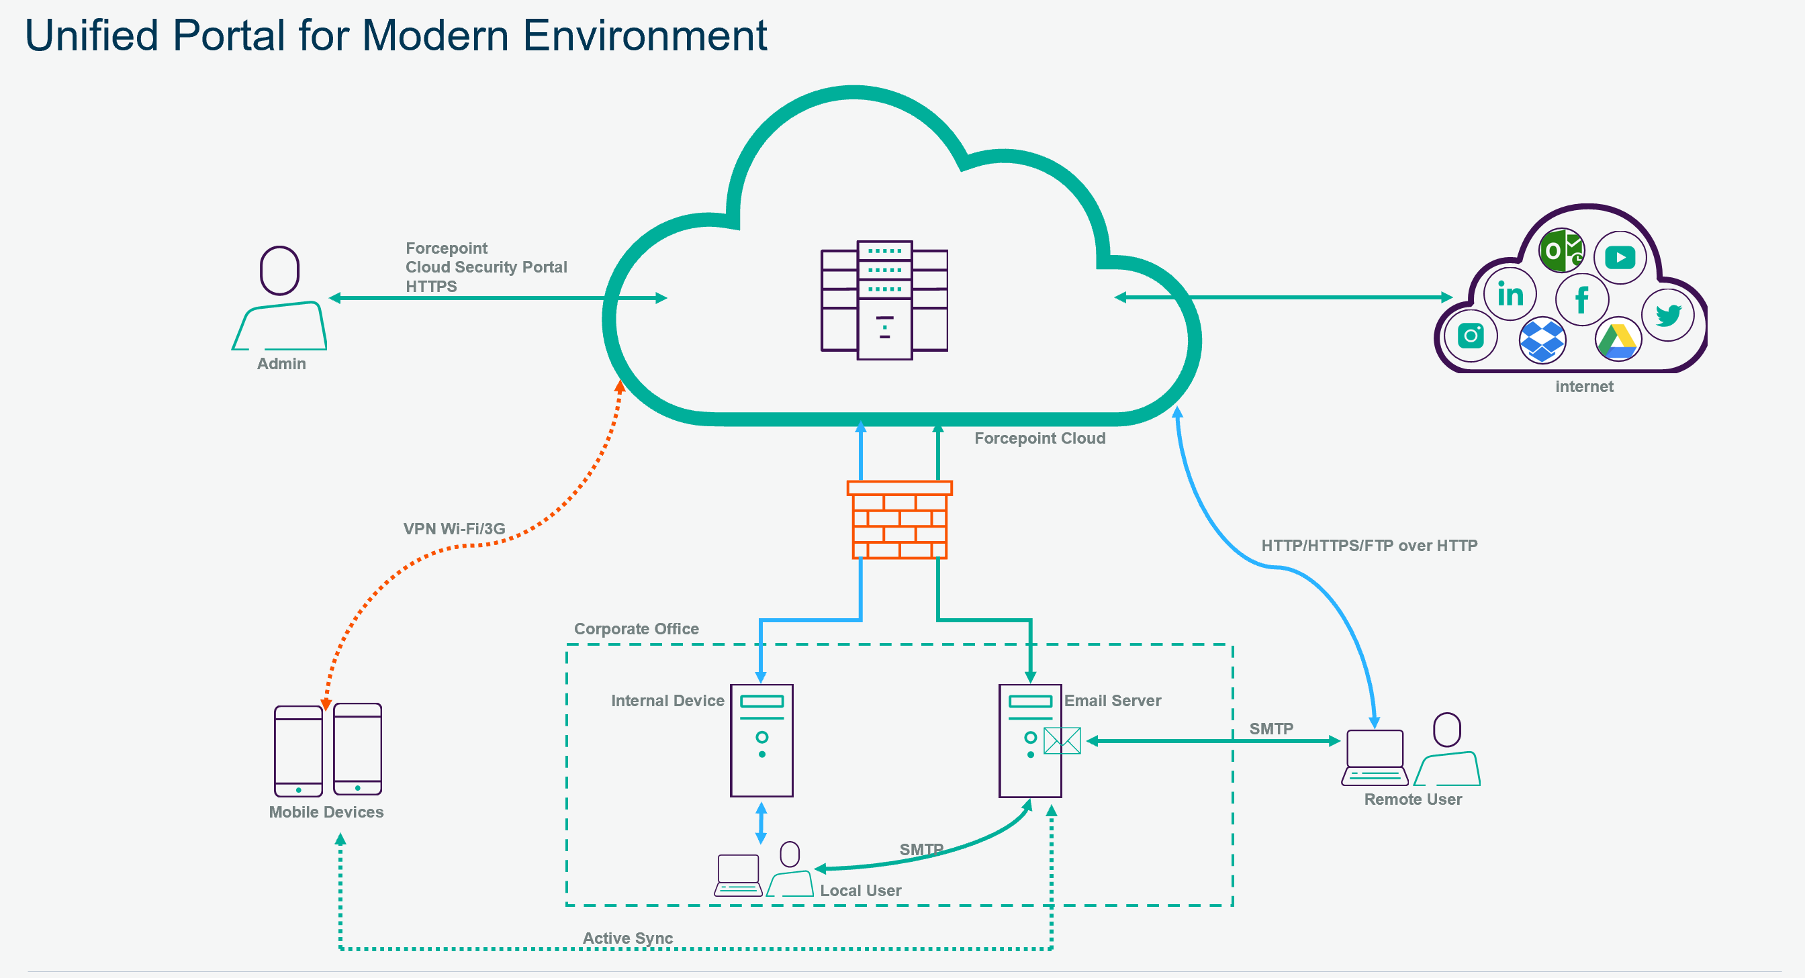Select the Email Server tower icon
This screenshot has height=978, width=1805.
tap(1030, 740)
